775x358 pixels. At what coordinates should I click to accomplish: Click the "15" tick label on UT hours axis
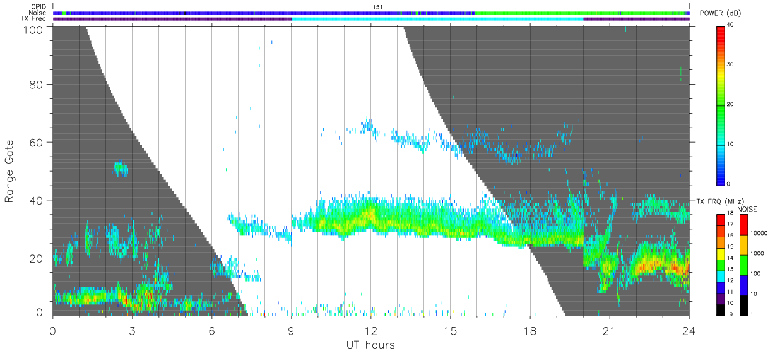(x=450, y=331)
